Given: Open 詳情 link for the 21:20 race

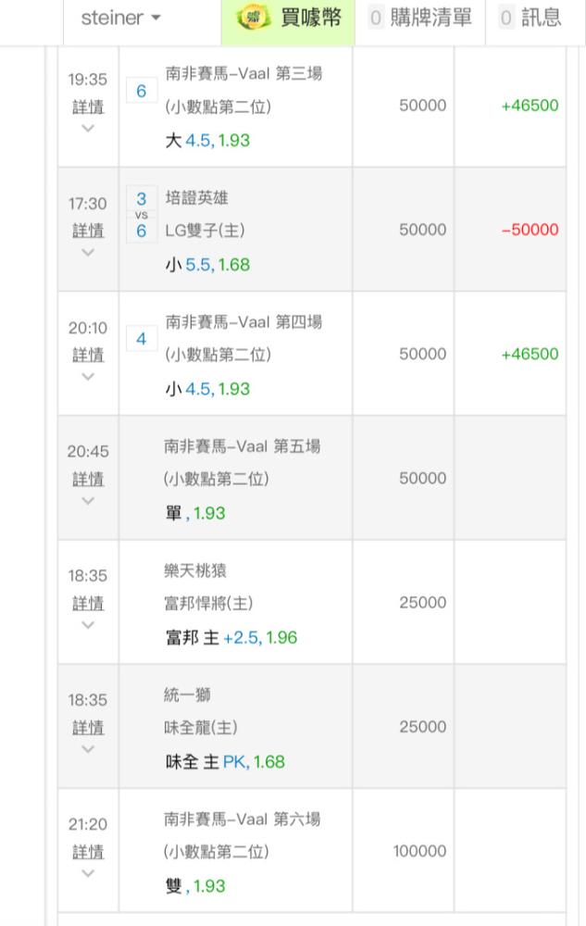Looking at the screenshot, I should coord(88,852).
